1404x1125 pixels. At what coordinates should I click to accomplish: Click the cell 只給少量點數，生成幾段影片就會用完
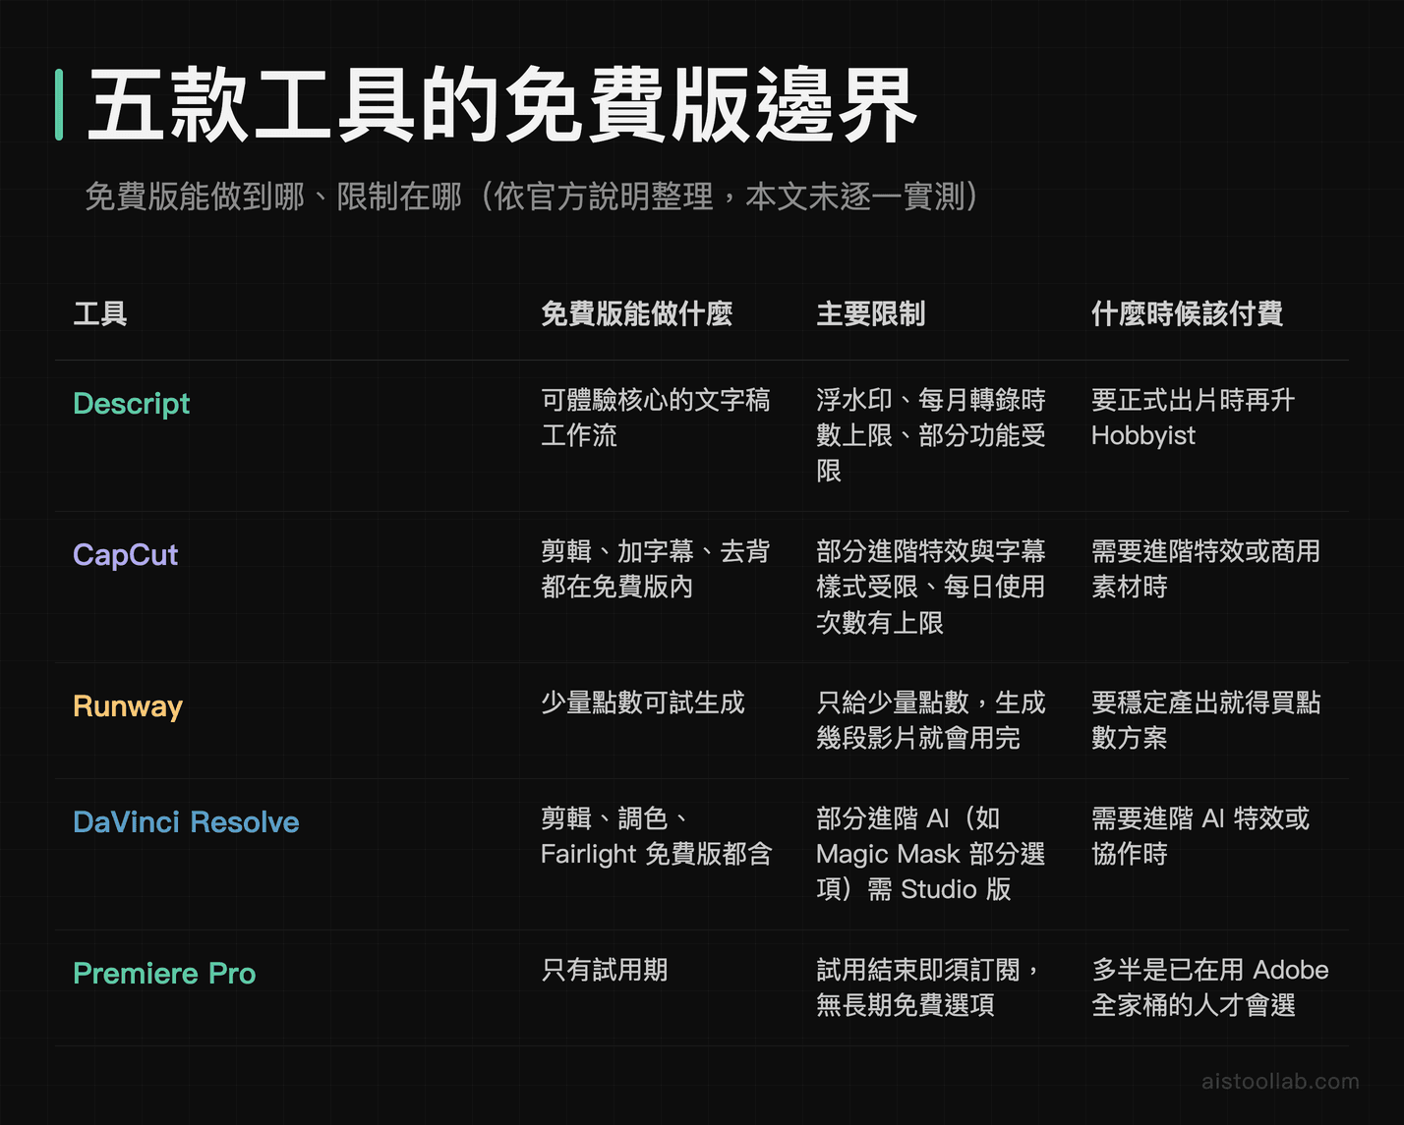(931, 720)
